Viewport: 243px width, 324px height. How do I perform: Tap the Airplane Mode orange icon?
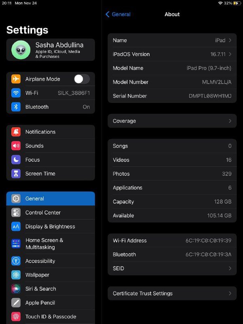(x=16, y=79)
